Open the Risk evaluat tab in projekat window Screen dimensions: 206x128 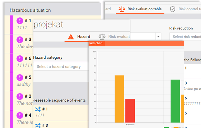pos(114,37)
